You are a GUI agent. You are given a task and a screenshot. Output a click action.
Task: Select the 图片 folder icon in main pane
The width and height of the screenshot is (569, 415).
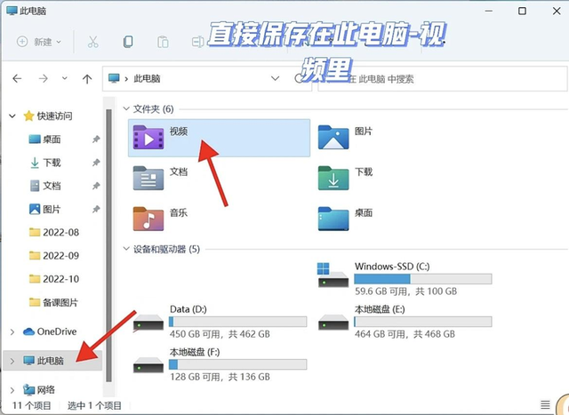tap(333, 138)
